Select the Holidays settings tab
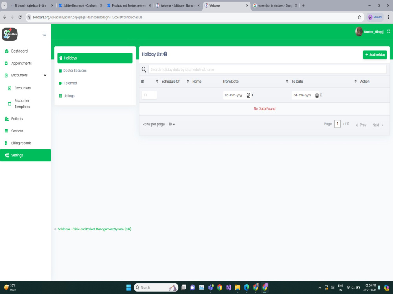 [x=95, y=58]
